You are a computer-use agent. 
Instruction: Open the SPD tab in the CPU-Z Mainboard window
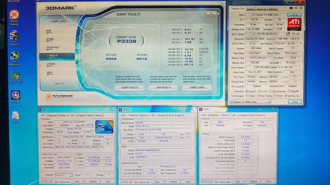pyautogui.click(x=153, y=115)
